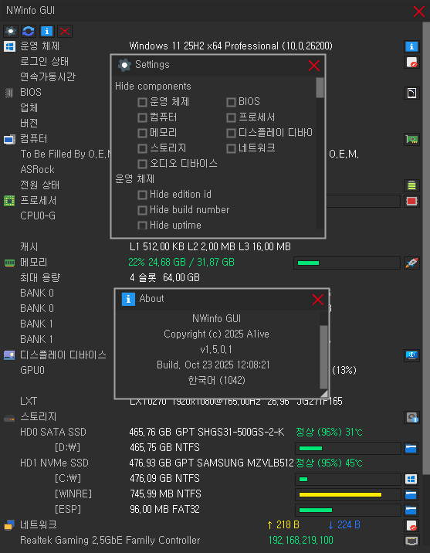
Task: Open the D: drive folder icon
Action: point(411,448)
